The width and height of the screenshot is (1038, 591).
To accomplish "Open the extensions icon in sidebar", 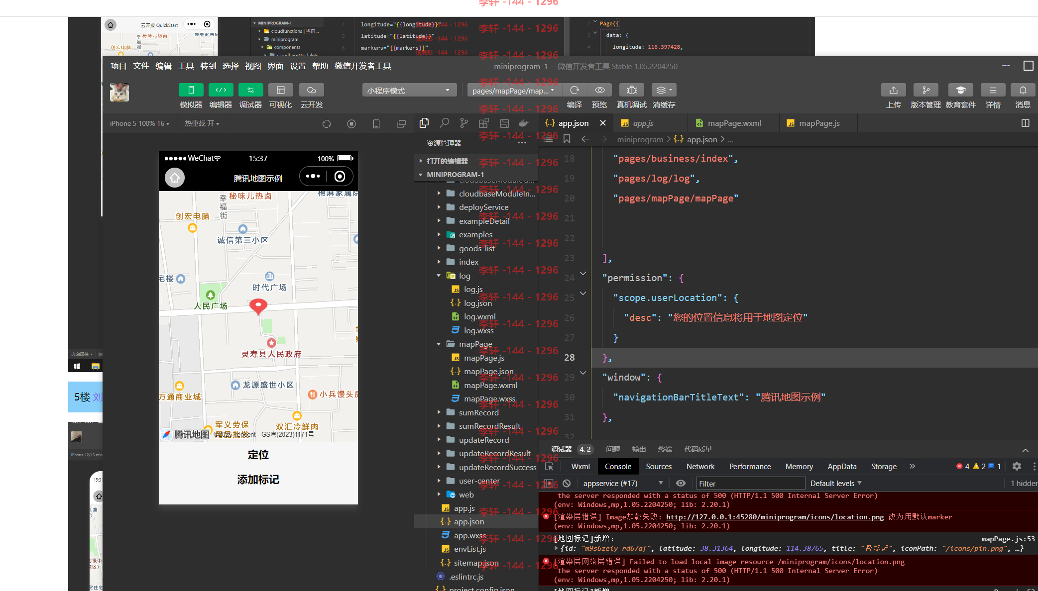I will (x=484, y=123).
